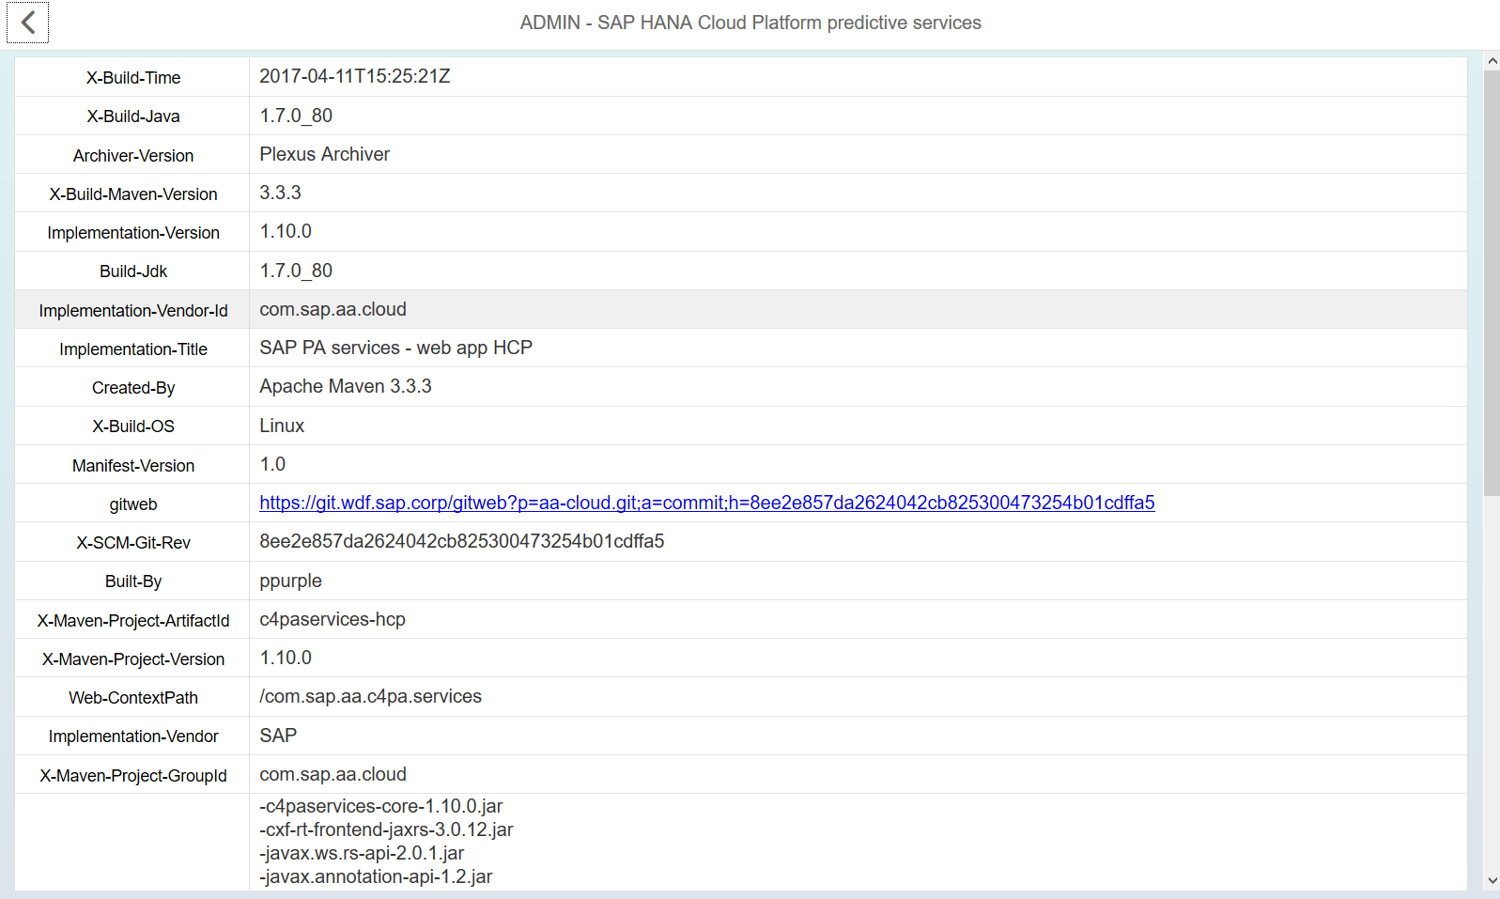Click the X-Maven-Project-GroupId label
The height and width of the screenshot is (899, 1500).
click(133, 776)
